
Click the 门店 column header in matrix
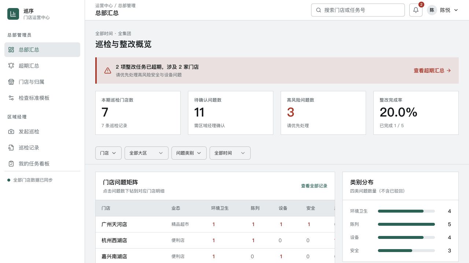point(106,208)
